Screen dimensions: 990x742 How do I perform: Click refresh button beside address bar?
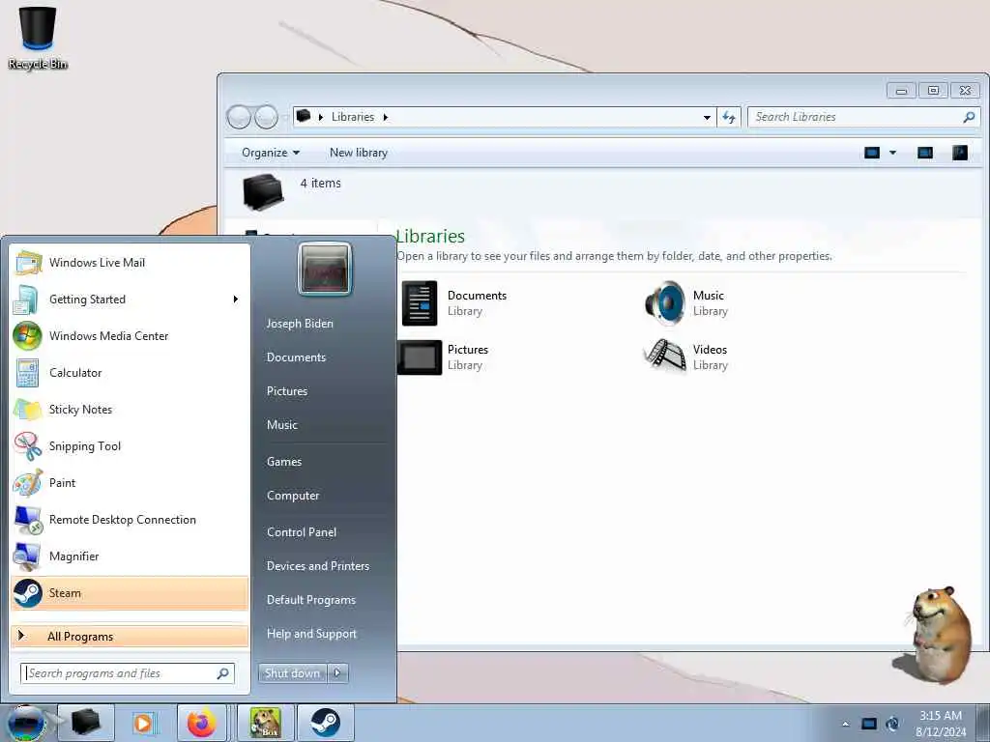point(729,117)
